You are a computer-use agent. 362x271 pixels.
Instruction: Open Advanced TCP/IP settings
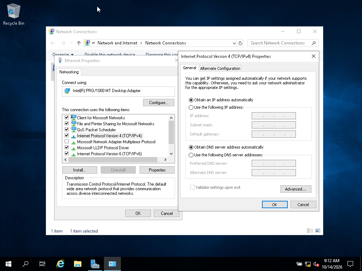[296, 189]
